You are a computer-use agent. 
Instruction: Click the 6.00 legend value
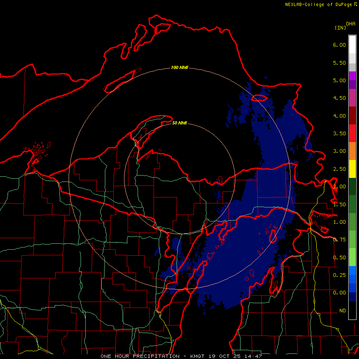[x=339, y=45]
